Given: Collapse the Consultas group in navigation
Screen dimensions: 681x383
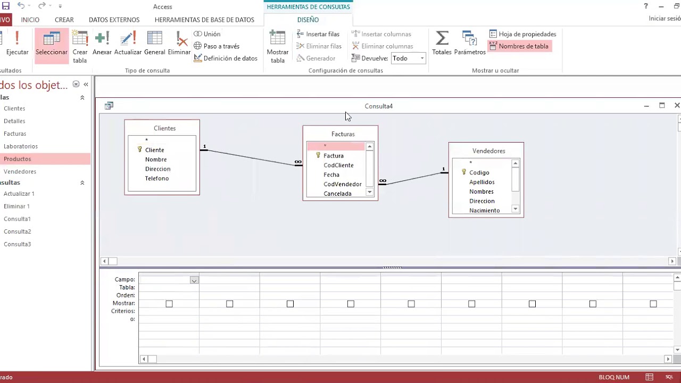Looking at the screenshot, I should [x=82, y=183].
